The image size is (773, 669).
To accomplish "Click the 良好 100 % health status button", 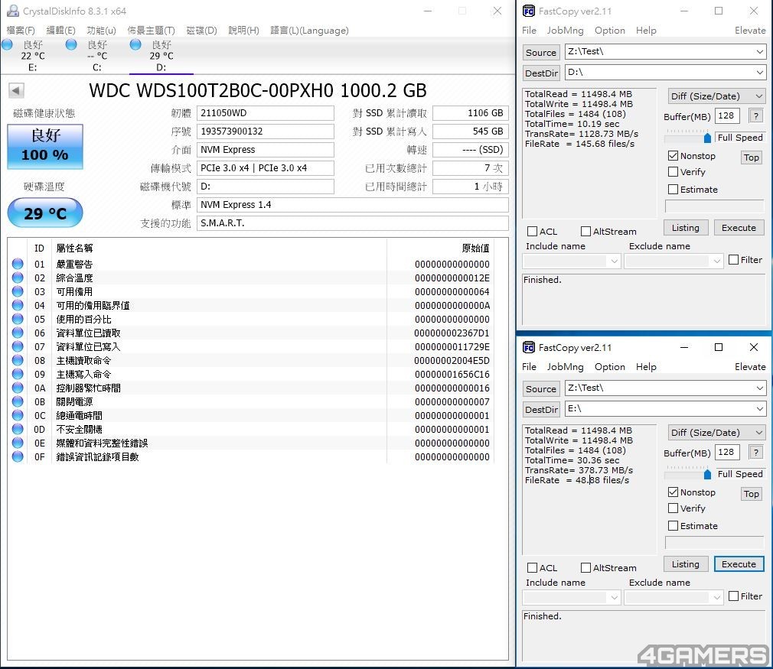I will coord(45,146).
